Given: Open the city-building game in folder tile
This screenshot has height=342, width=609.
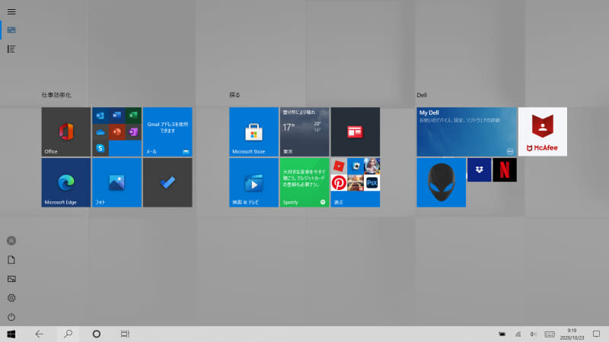Looking at the screenshot, I should (356, 182).
